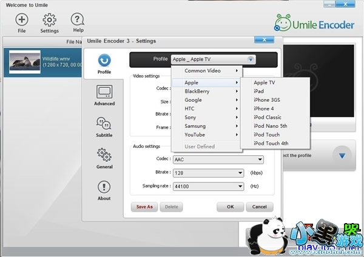This screenshot has width=364, height=257.
Task: Open the About section
Action: 104,187
